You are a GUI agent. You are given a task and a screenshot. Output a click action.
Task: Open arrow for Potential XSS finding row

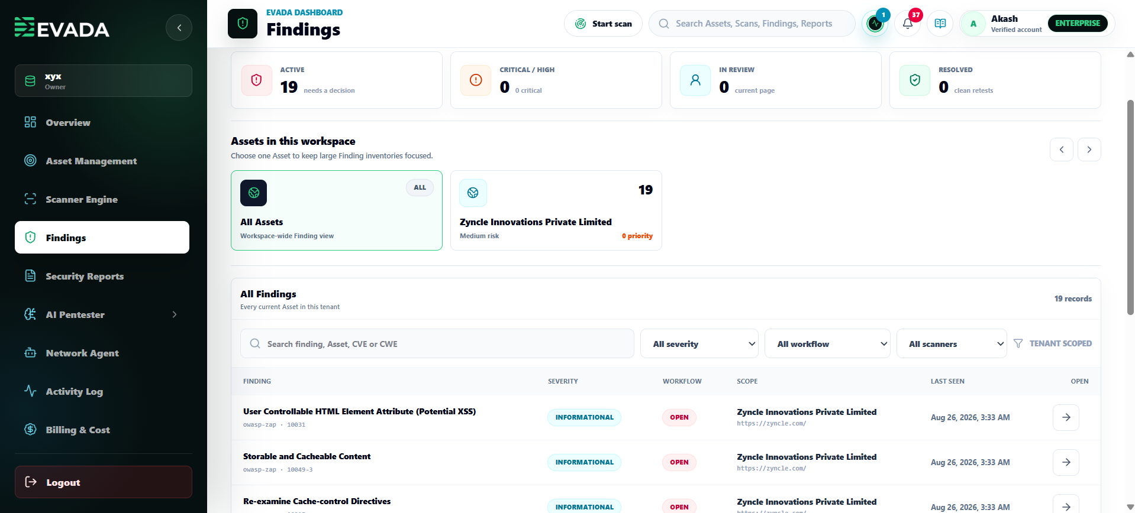click(1066, 417)
